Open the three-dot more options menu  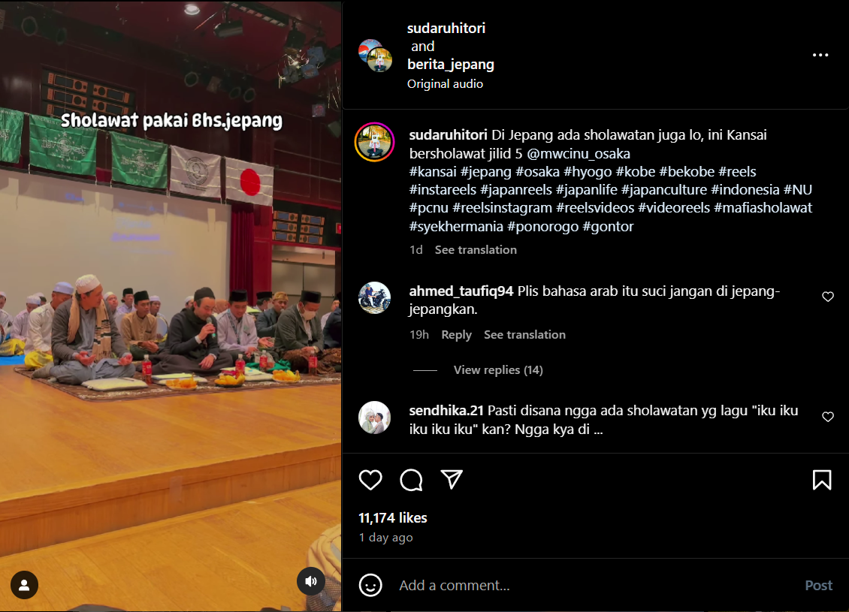tap(820, 55)
